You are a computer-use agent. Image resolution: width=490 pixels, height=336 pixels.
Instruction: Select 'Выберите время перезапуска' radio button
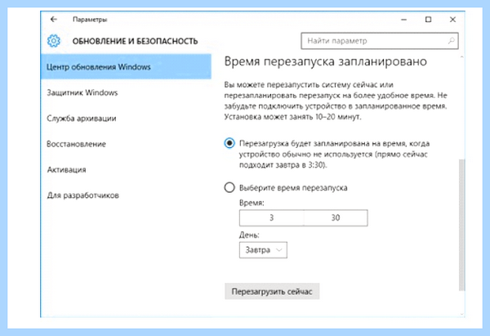(x=229, y=187)
